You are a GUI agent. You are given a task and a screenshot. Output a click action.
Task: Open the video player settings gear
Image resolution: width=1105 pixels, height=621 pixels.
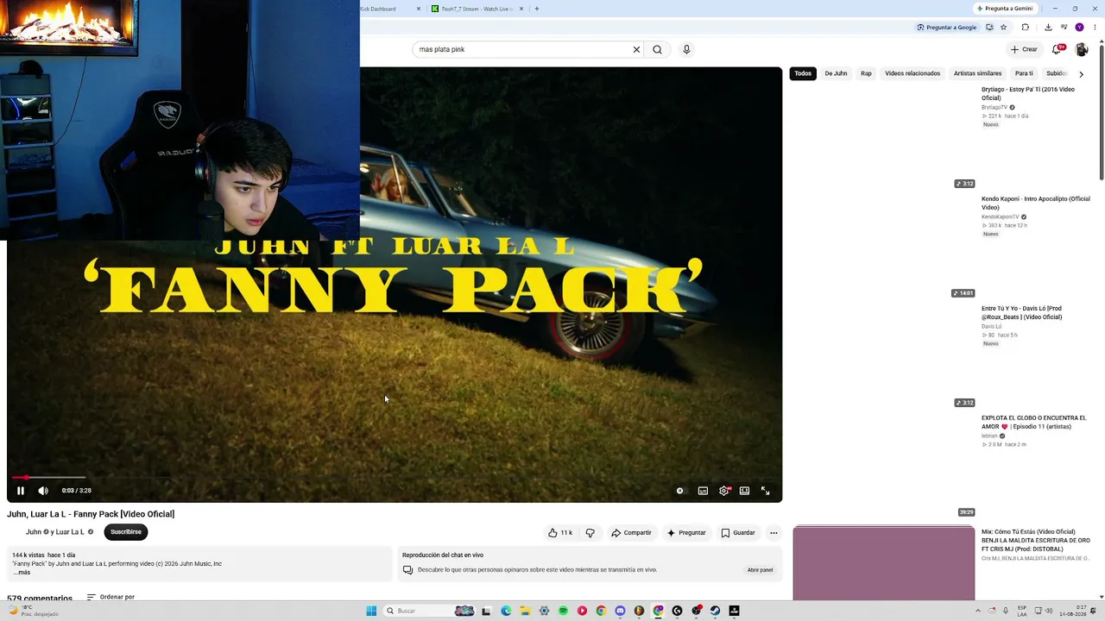coord(724,491)
